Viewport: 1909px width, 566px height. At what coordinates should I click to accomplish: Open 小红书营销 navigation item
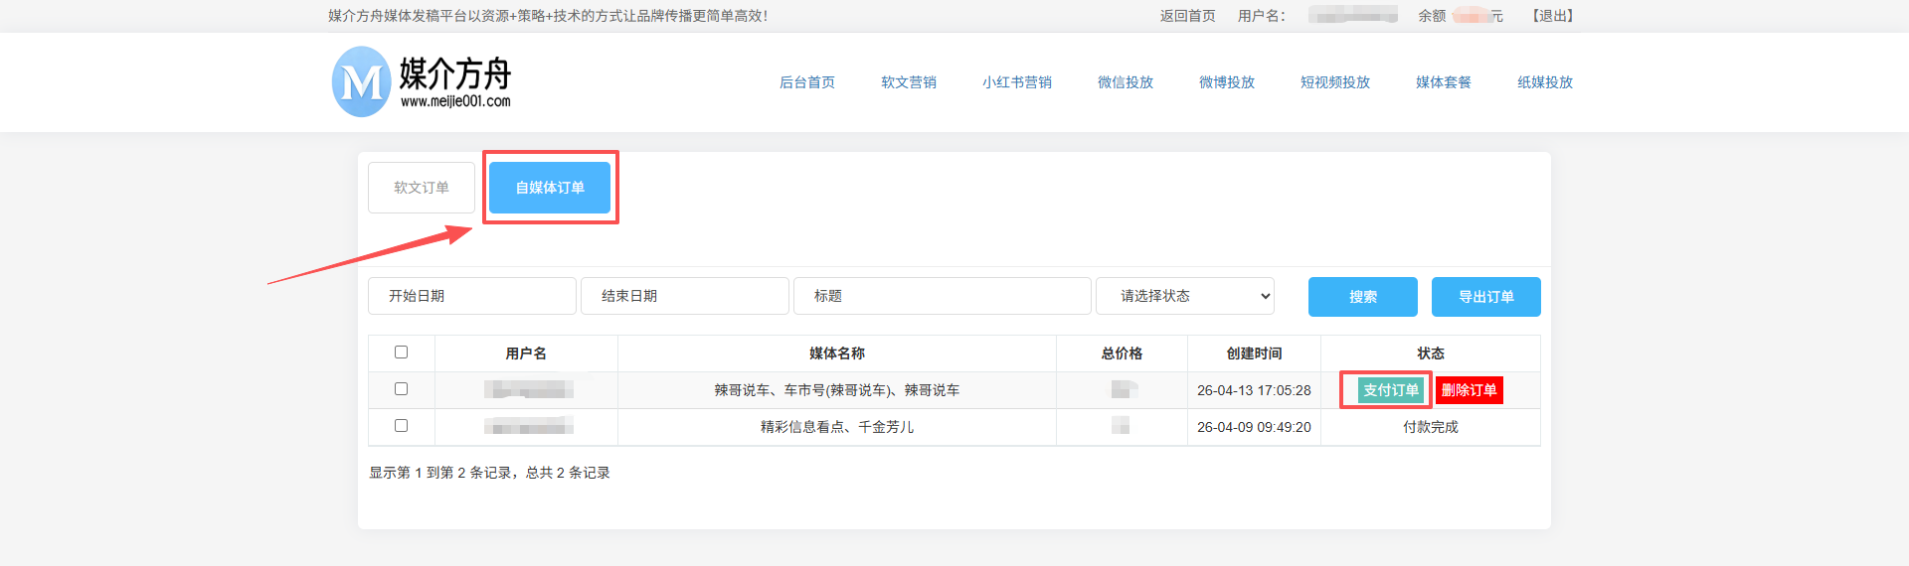(x=1016, y=82)
